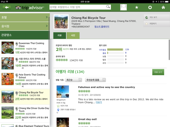
Task: Open the 최근순 sort dropdown
Action: pyautogui.click(x=73, y=80)
